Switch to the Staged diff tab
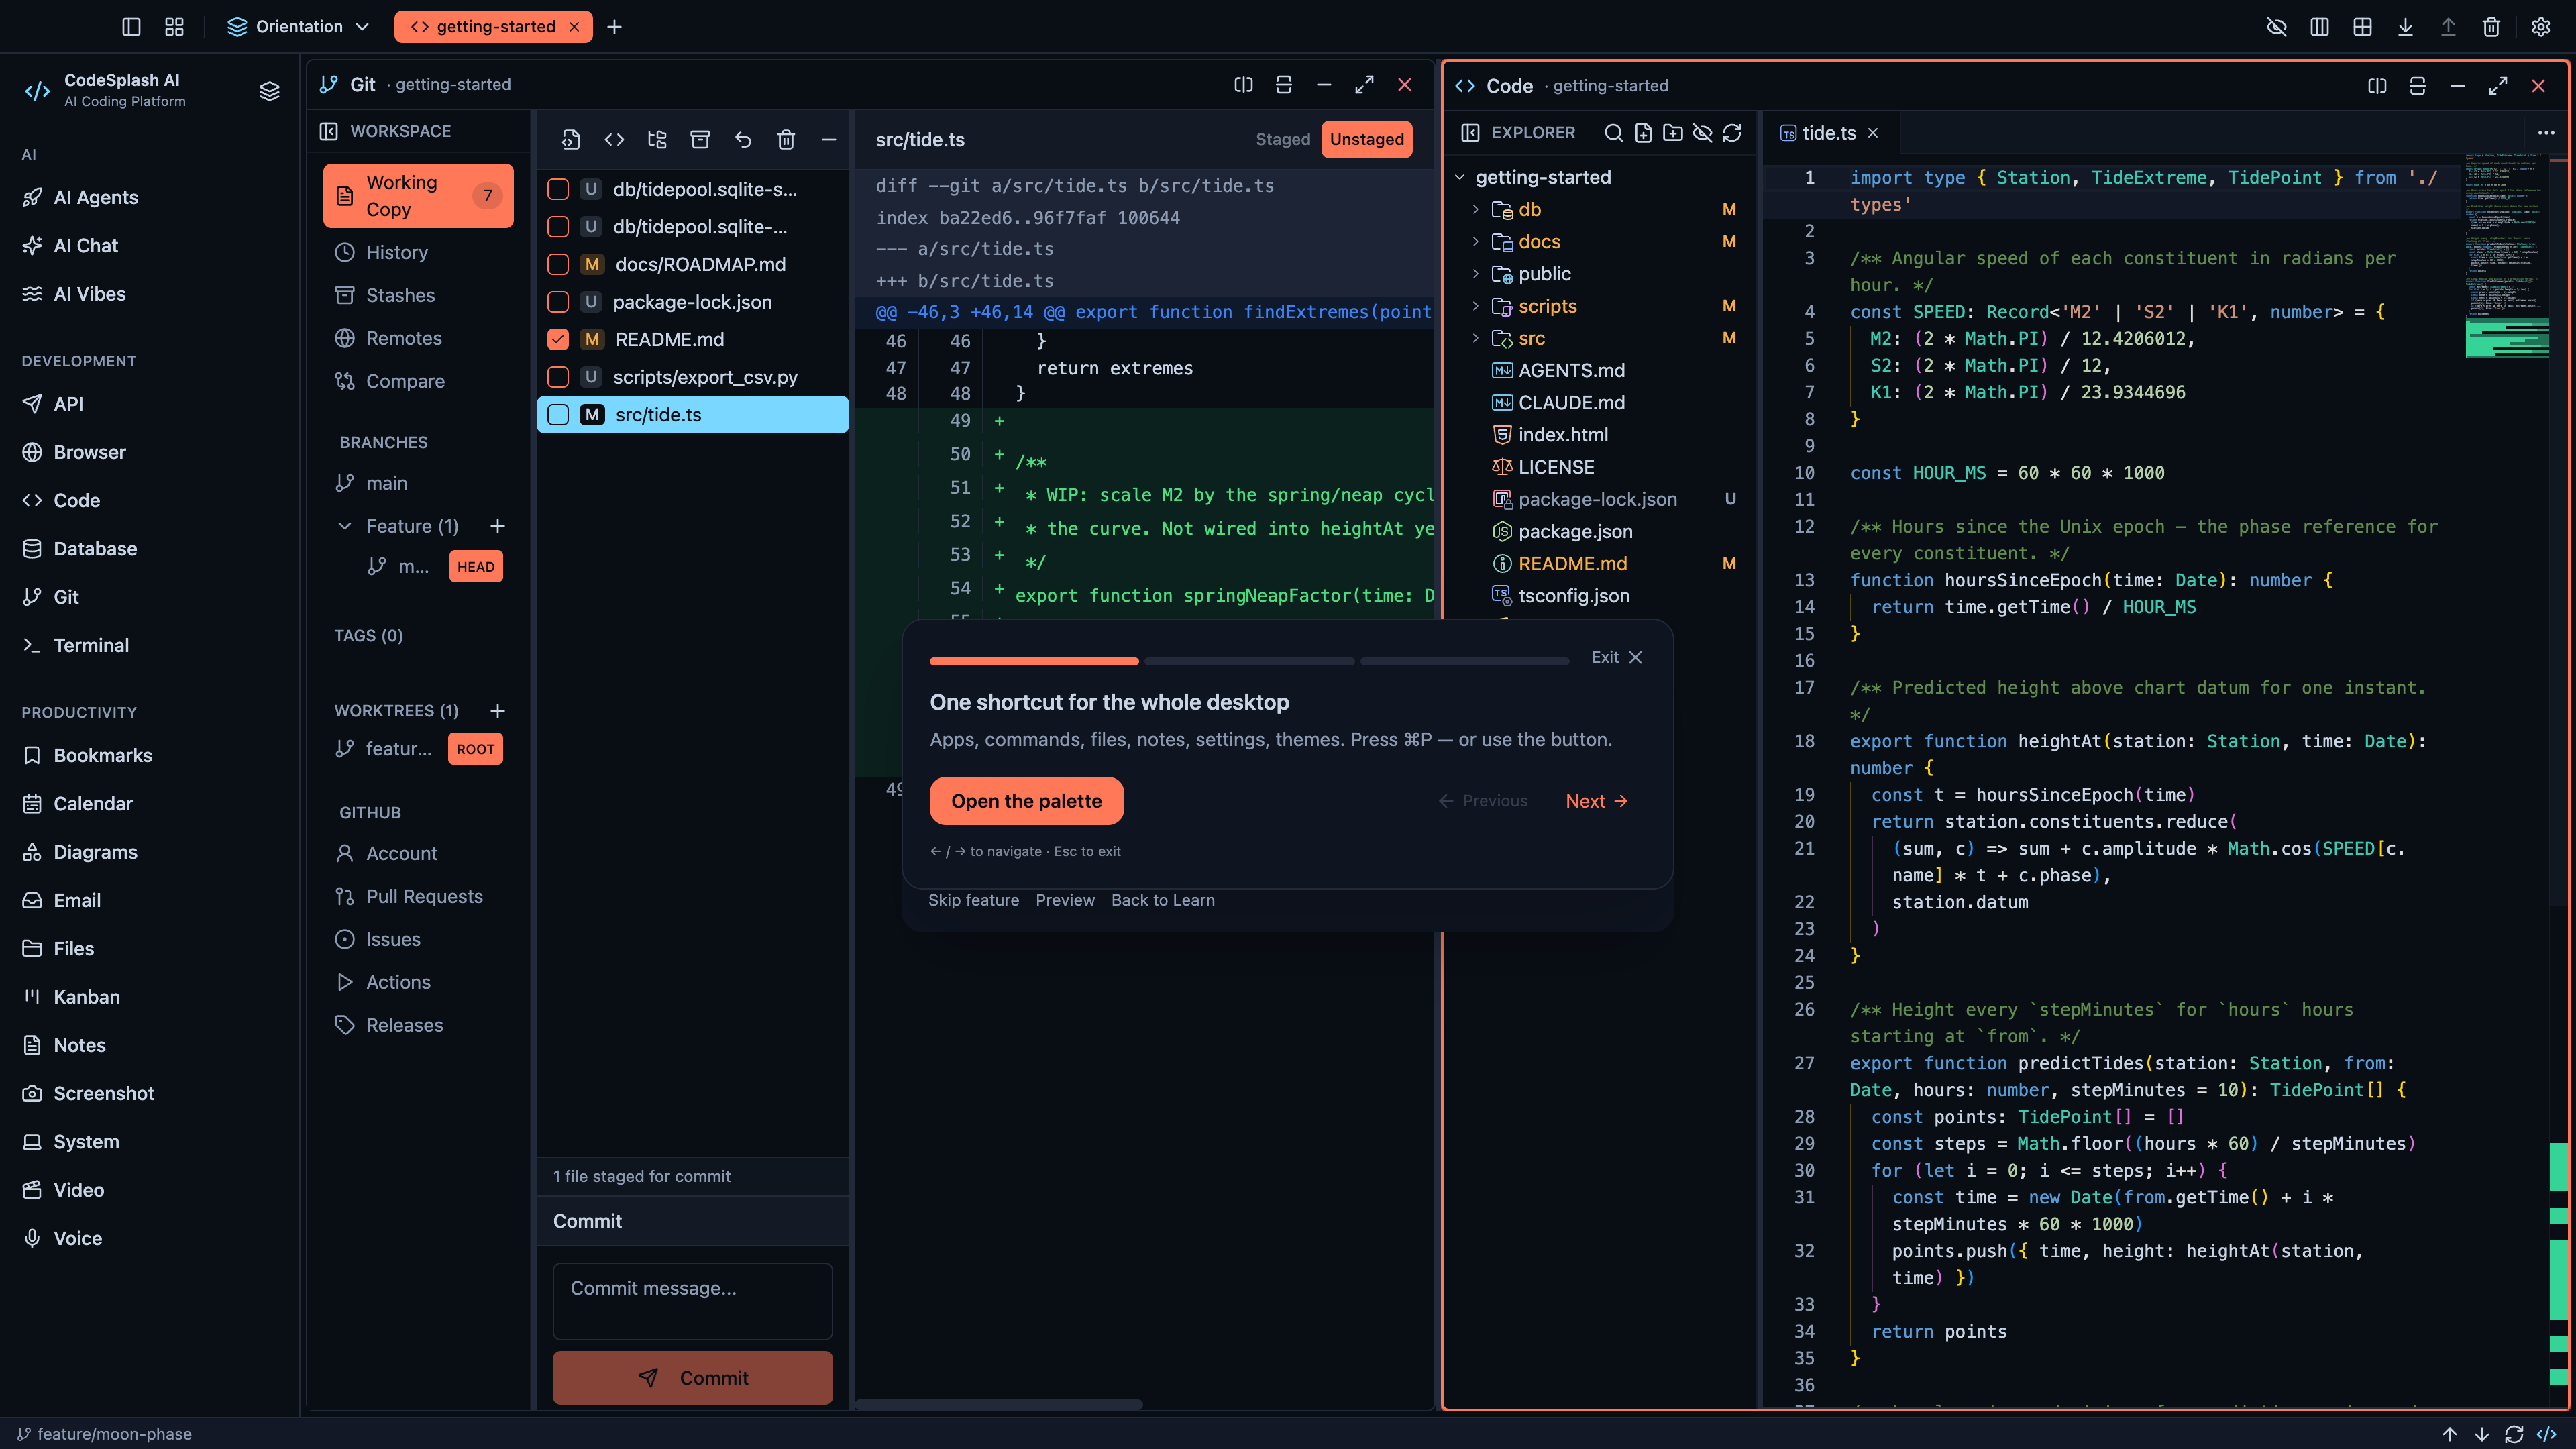2576x1449 pixels. 1283,140
